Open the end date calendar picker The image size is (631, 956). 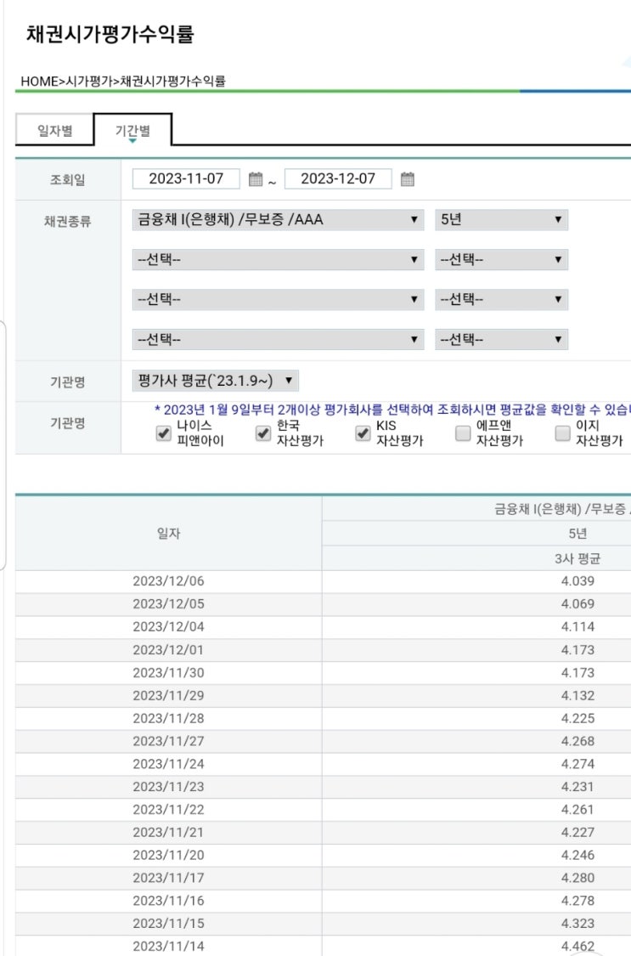pyautogui.click(x=408, y=179)
